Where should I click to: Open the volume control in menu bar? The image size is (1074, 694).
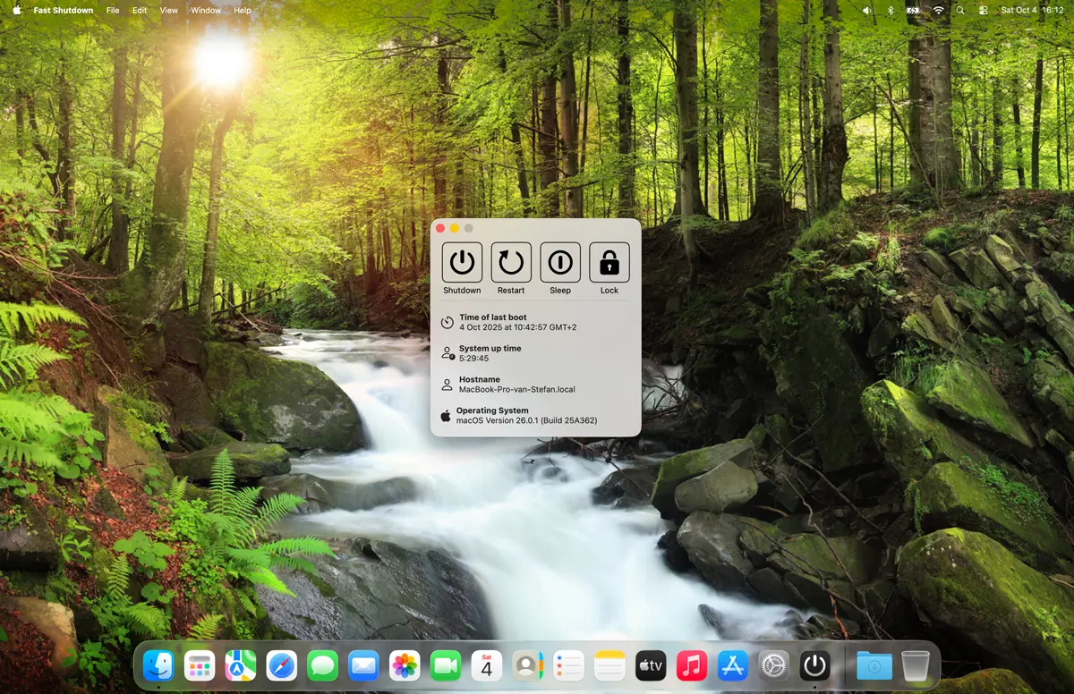(865, 10)
